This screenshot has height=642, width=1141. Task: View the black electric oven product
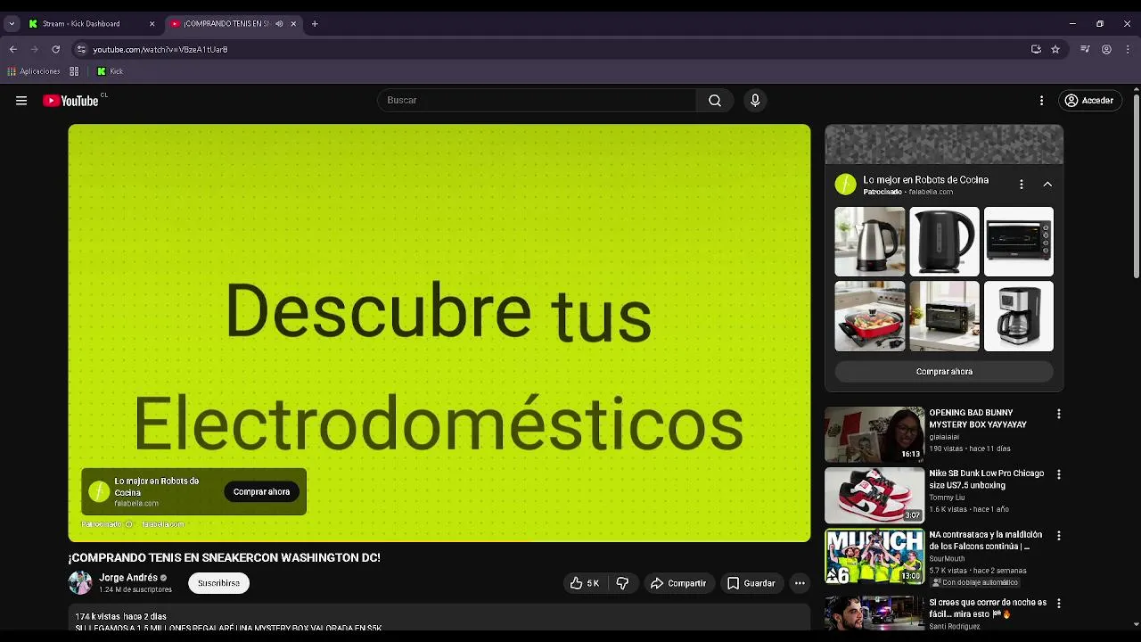(x=1019, y=242)
